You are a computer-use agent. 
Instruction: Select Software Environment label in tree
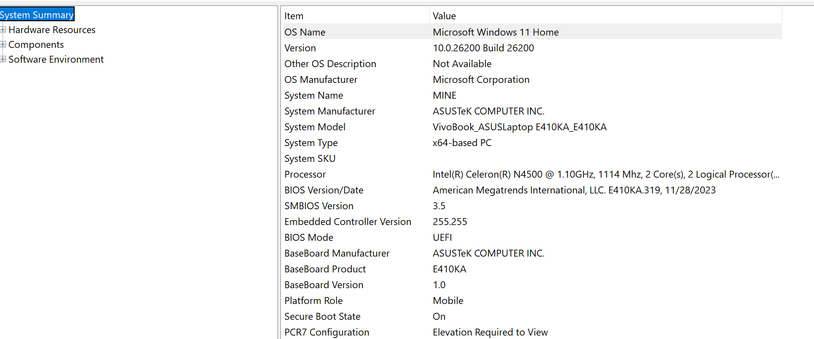[x=56, y=59]
